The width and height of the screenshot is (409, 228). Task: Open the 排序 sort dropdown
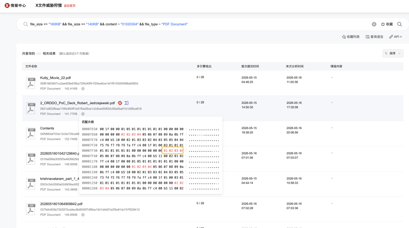pos(393,53)
